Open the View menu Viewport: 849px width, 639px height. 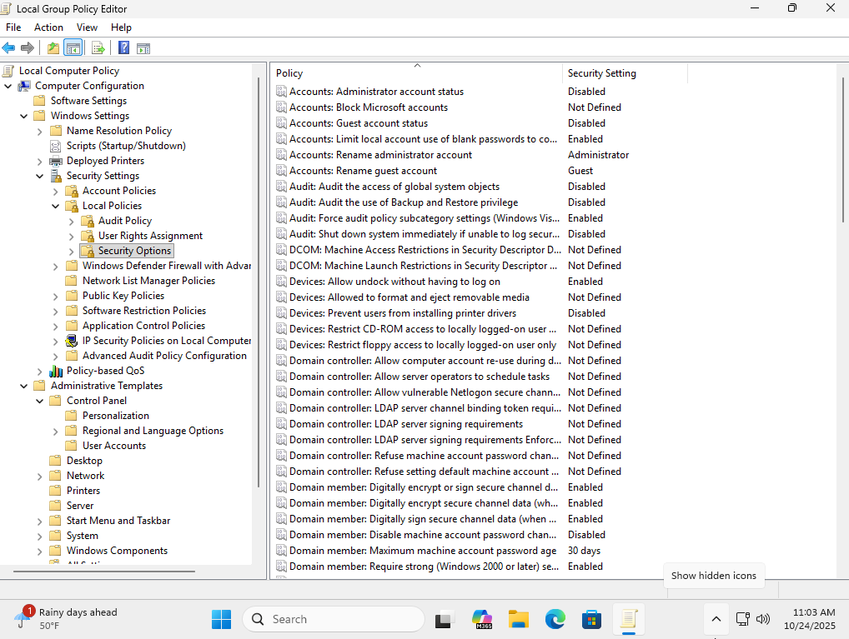point(87,27)
